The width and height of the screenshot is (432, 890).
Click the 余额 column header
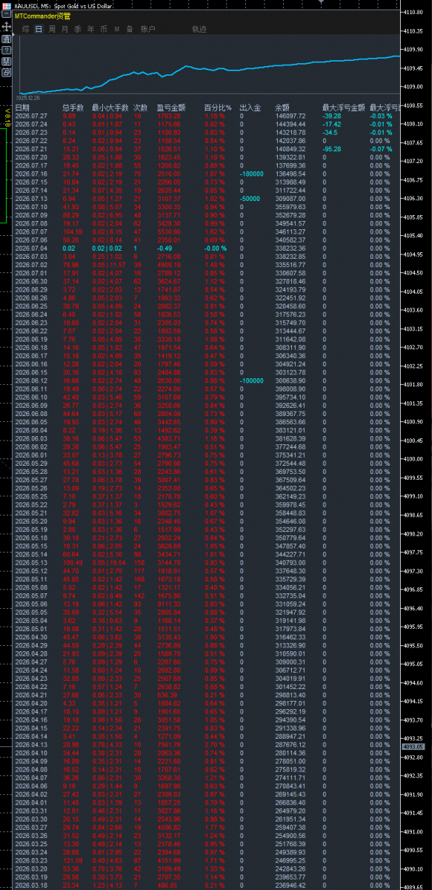click(282, 108)
